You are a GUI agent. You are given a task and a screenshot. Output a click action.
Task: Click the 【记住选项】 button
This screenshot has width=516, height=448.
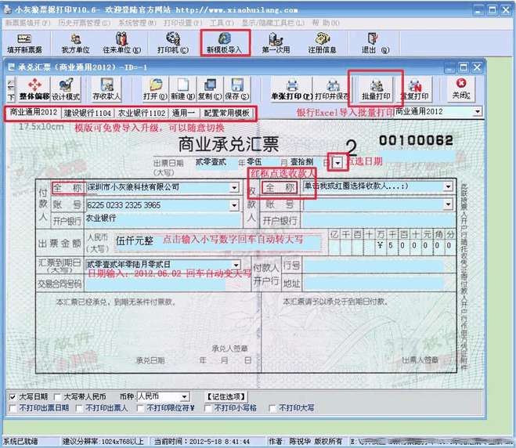(226, 396)
